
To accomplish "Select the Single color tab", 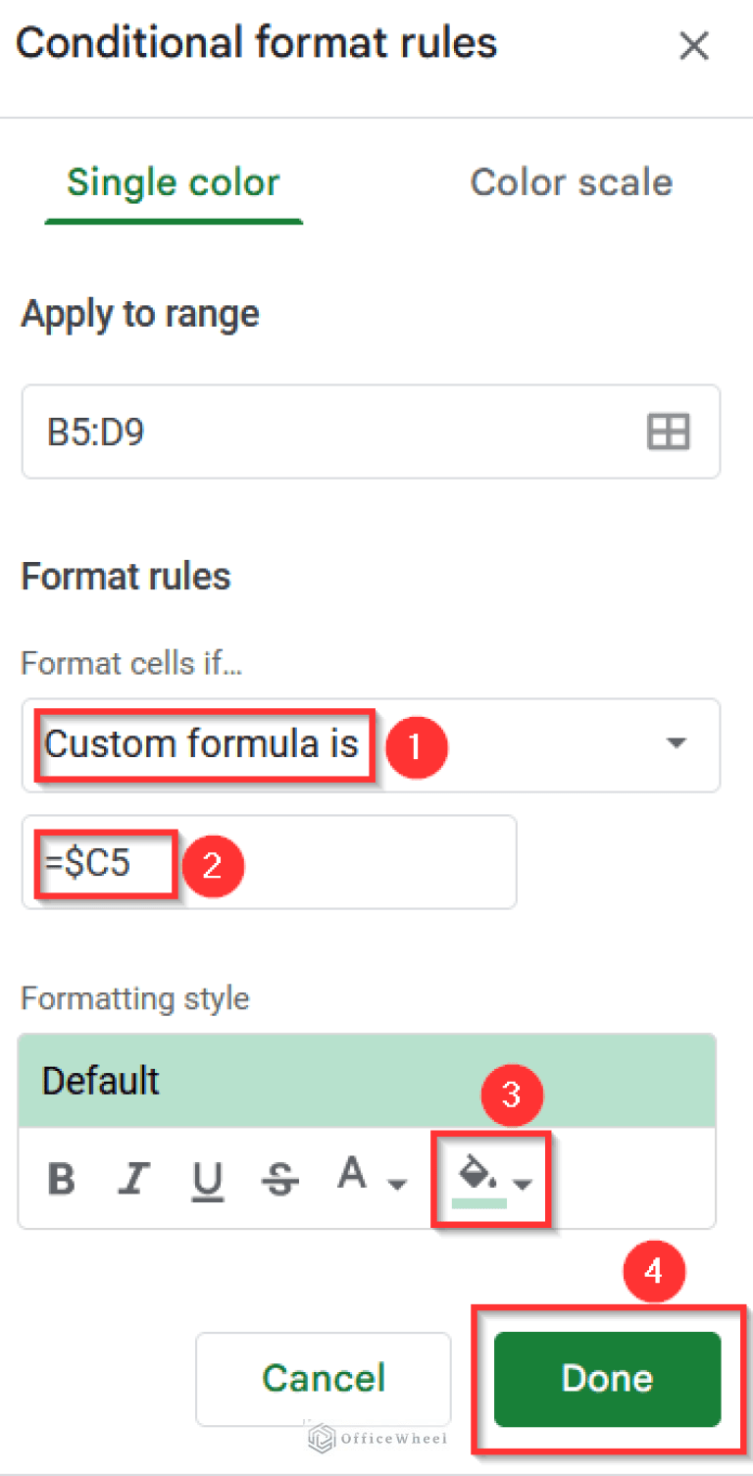I will 173,182.
